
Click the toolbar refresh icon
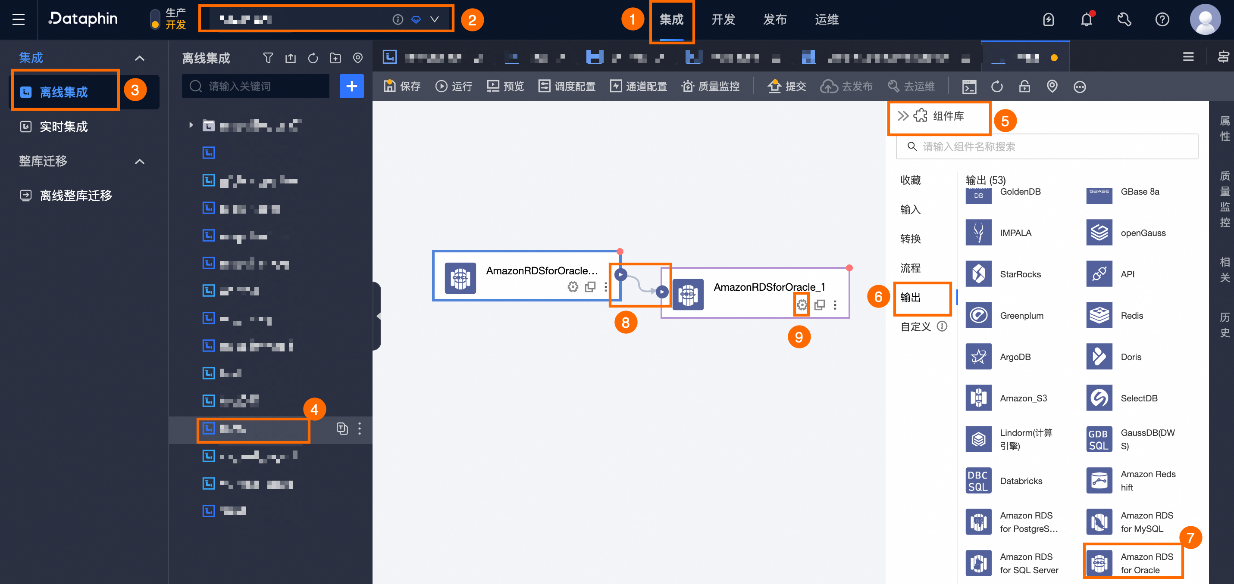(x=997, y=87)
